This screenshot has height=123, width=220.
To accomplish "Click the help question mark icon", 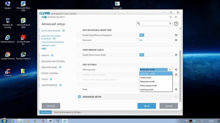I will coord(176,24).
